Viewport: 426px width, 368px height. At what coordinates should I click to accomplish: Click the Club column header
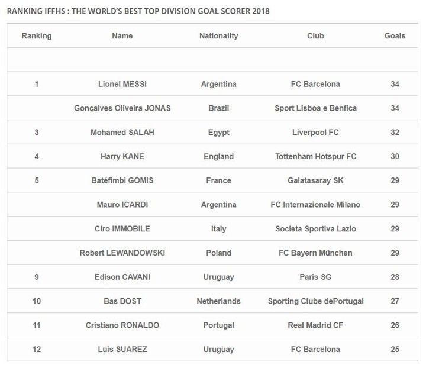click(315, 36)
